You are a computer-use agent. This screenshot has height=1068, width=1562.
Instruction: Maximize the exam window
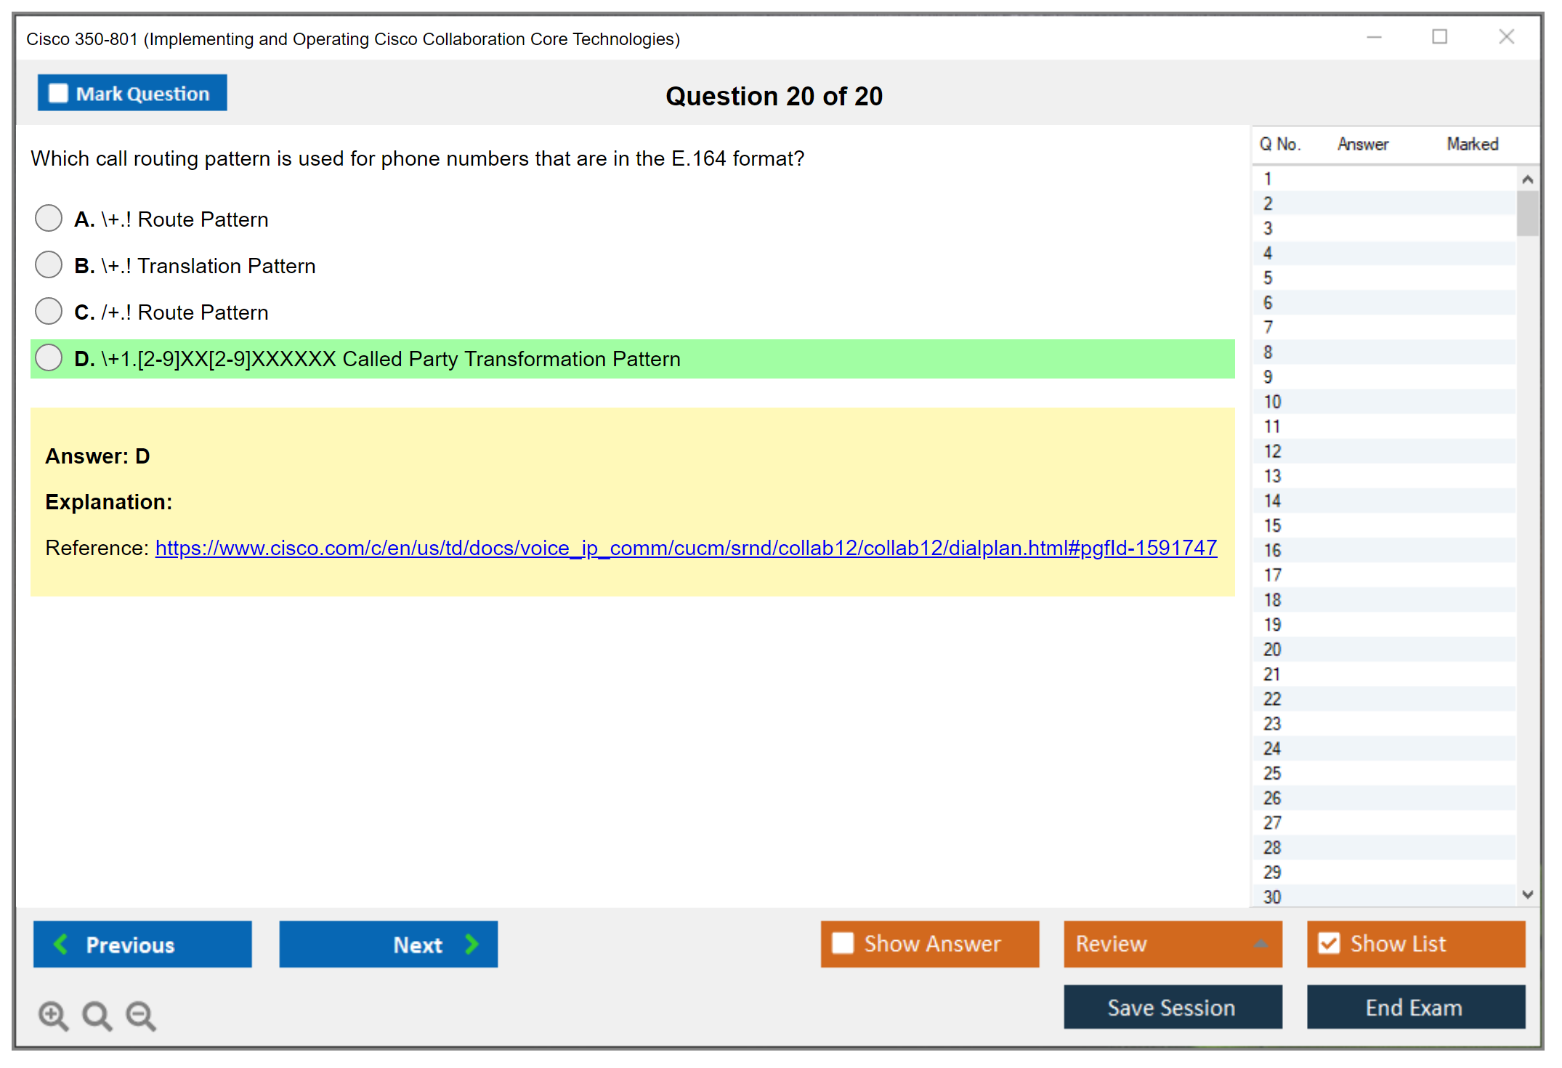pyautogui.click(x=1439, y=37)
